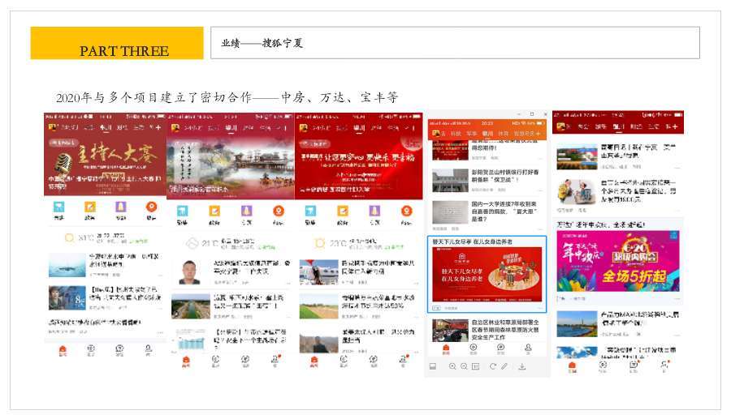731x419 pixels.
Task: Click zoom in magnifier in image viewer toolbar
Action: (x=452, y=367)
